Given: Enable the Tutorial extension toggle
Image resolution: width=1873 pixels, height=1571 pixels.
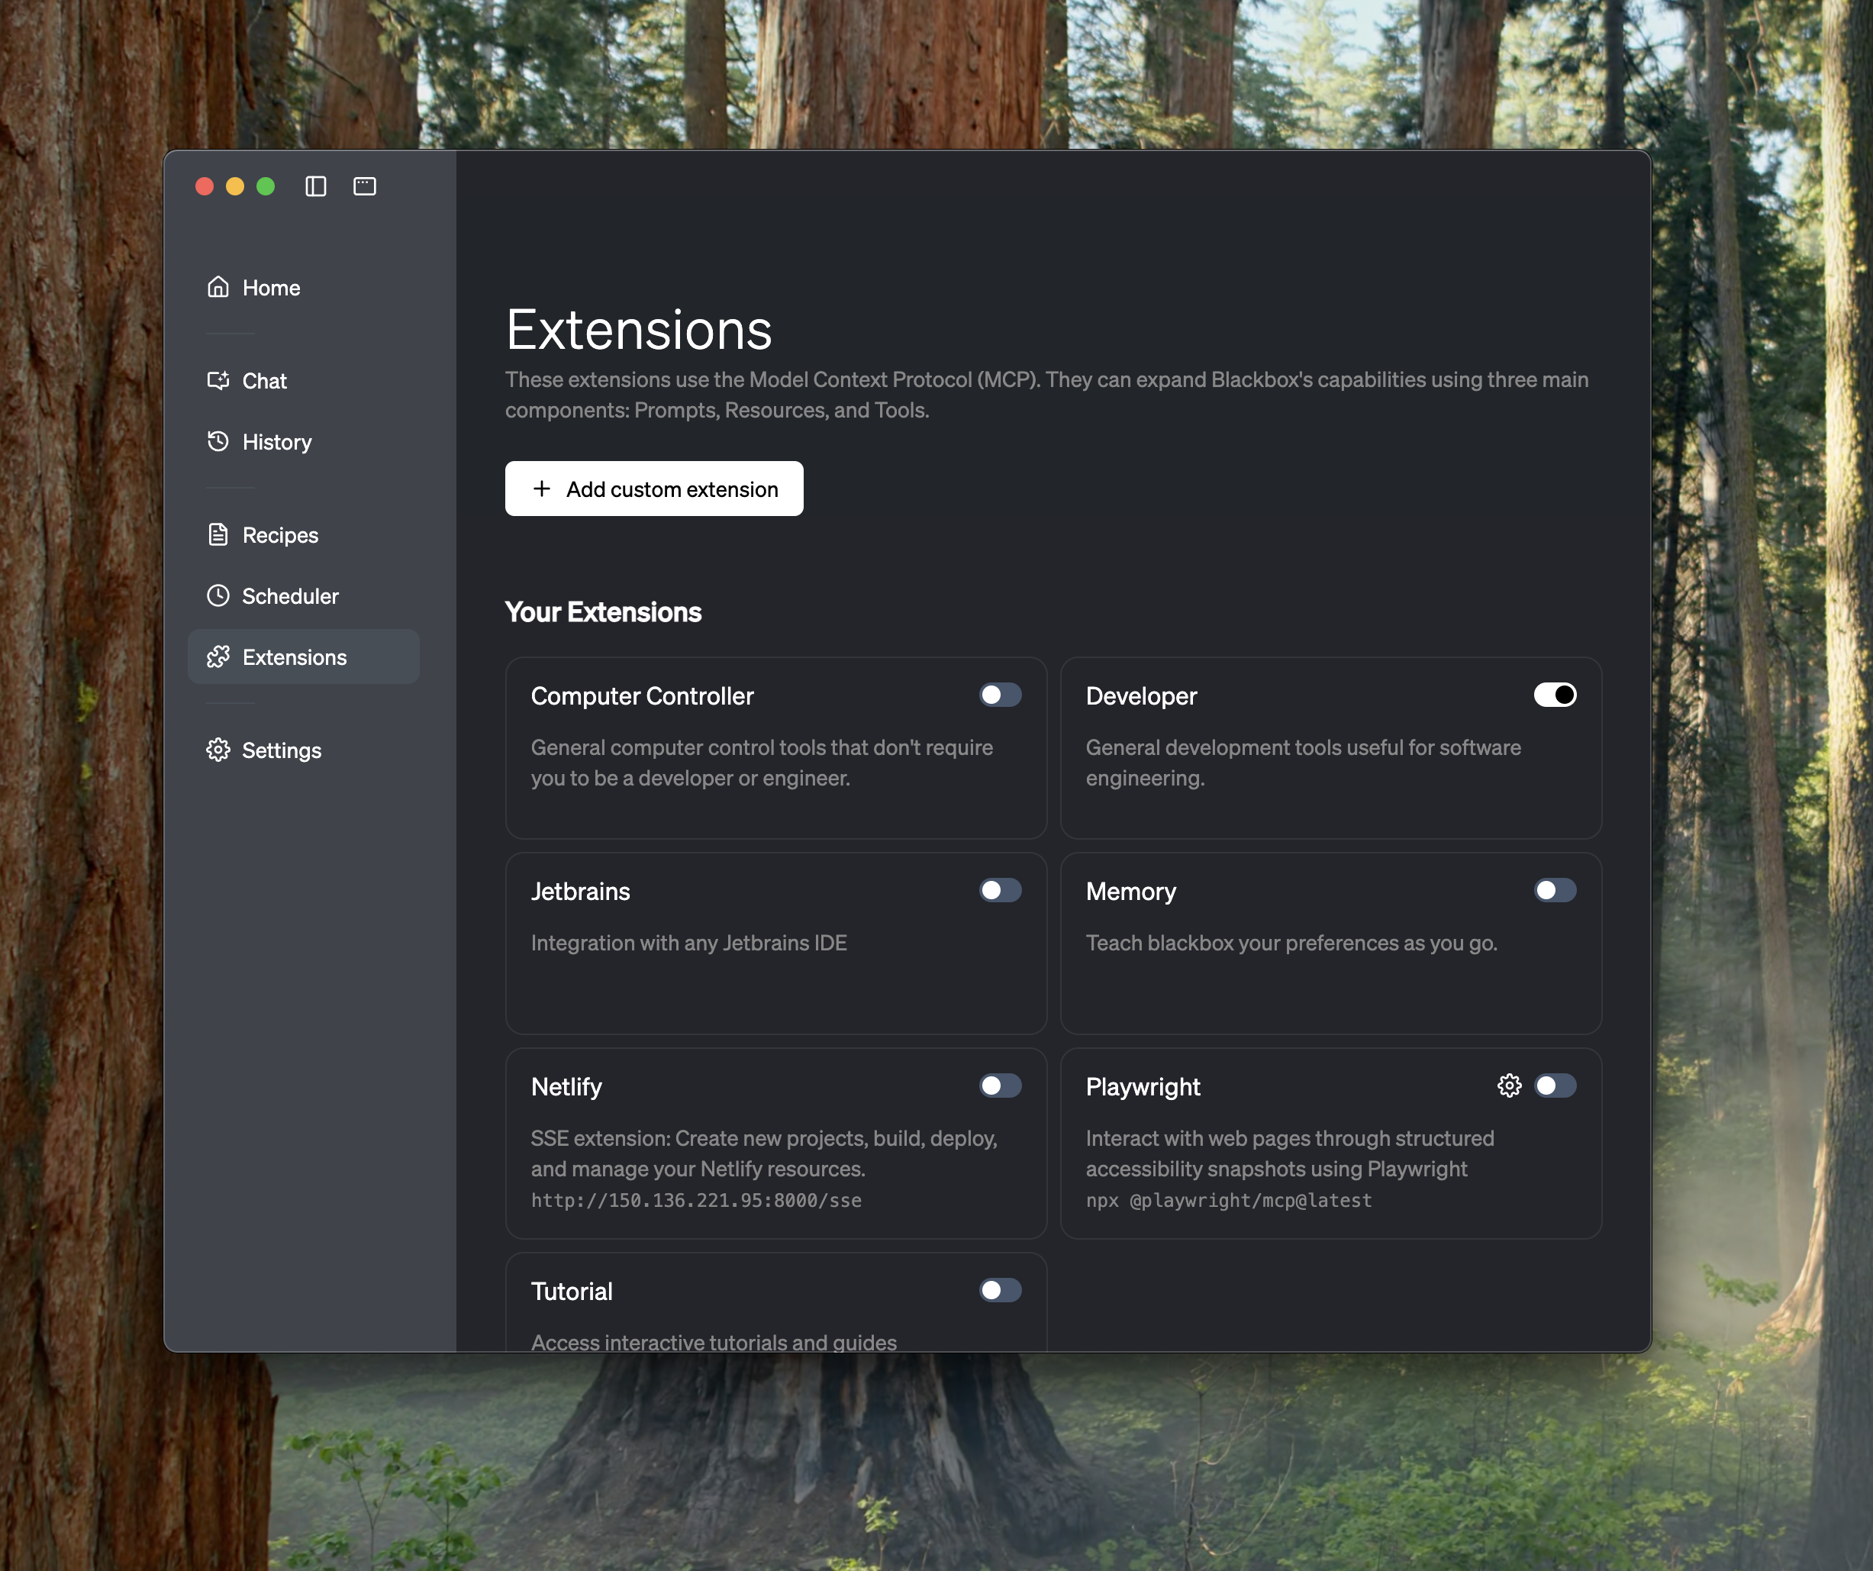Looking at the screenshot, I should point(1000,1290).
